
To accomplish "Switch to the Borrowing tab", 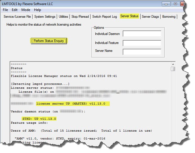I will tap(169, 17).
